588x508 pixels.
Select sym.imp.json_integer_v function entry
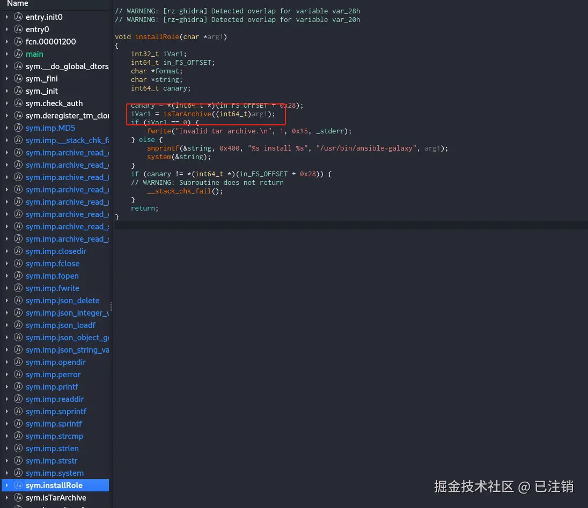67,313
